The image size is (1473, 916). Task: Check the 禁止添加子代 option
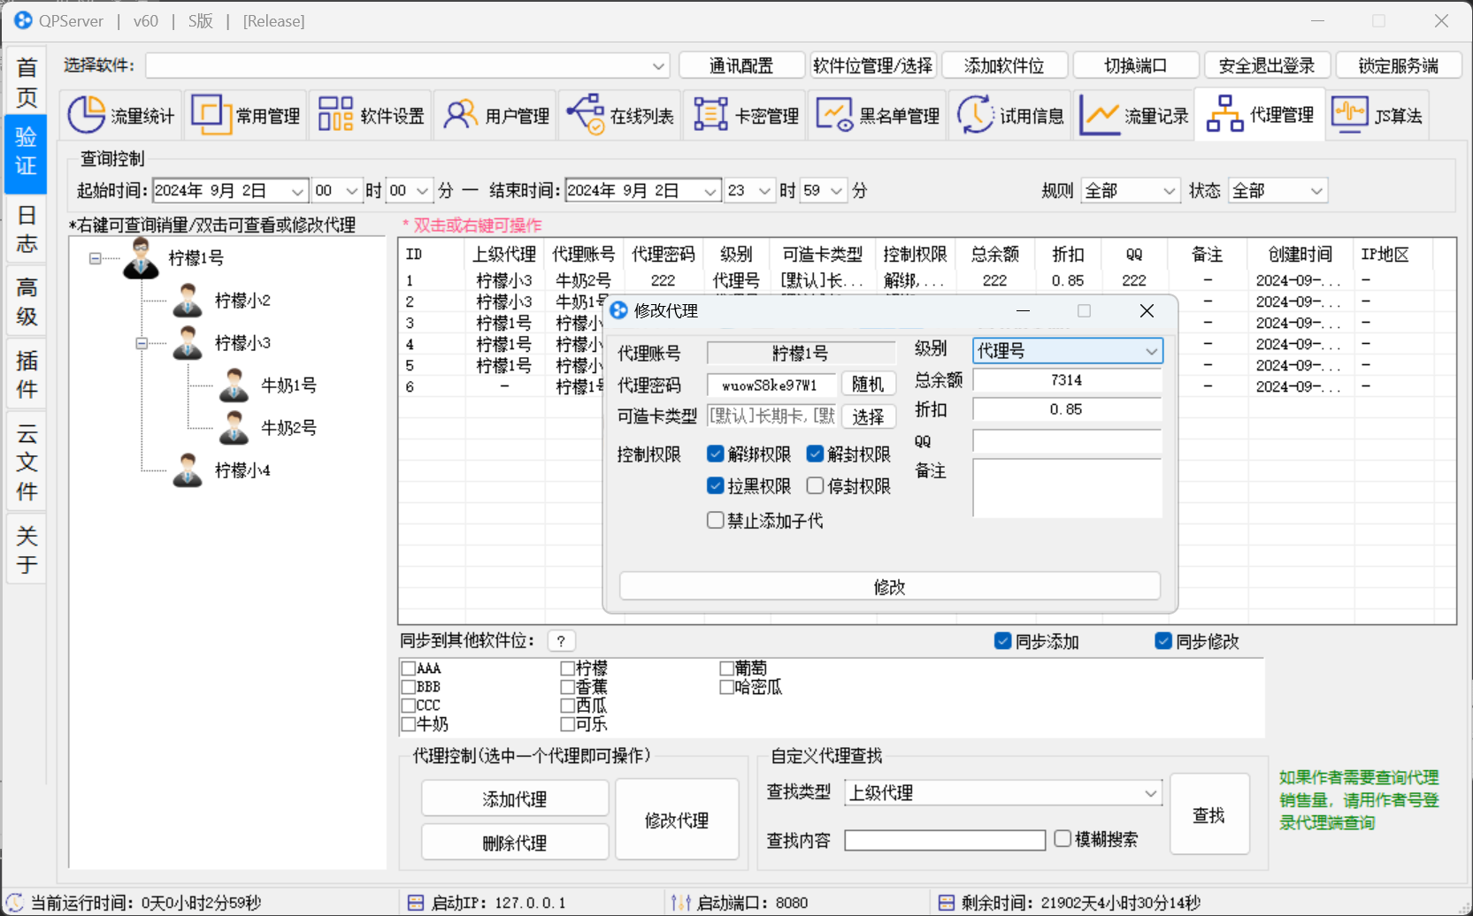click(716, 521)
